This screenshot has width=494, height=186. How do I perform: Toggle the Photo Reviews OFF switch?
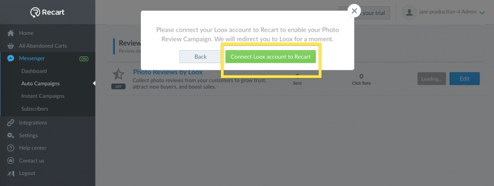click(118, 87)
